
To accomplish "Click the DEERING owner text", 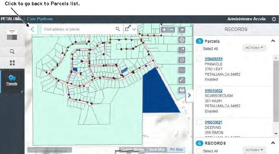I will coord(213,127).
